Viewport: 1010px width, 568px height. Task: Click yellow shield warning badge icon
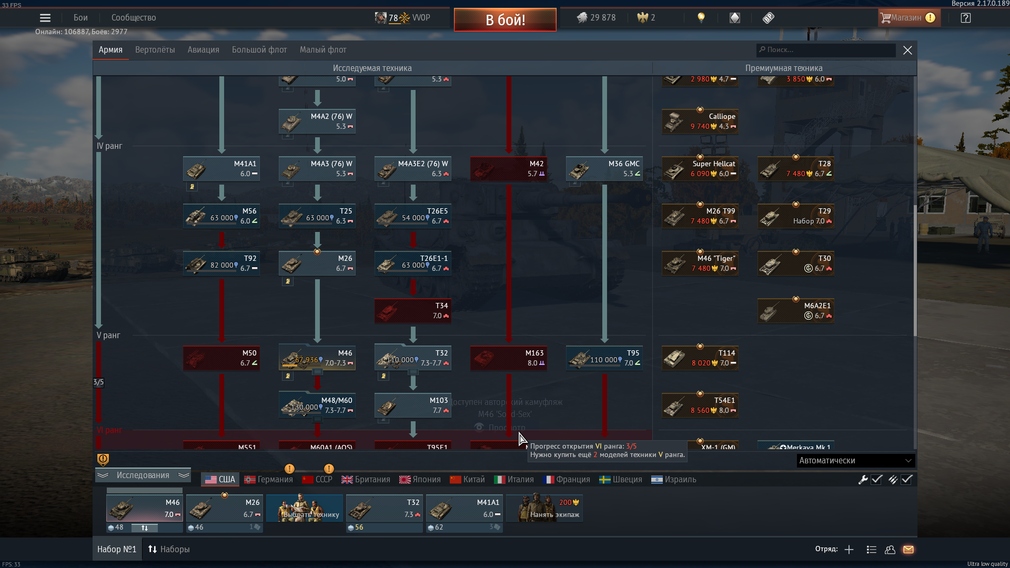(x=103, y=460)
